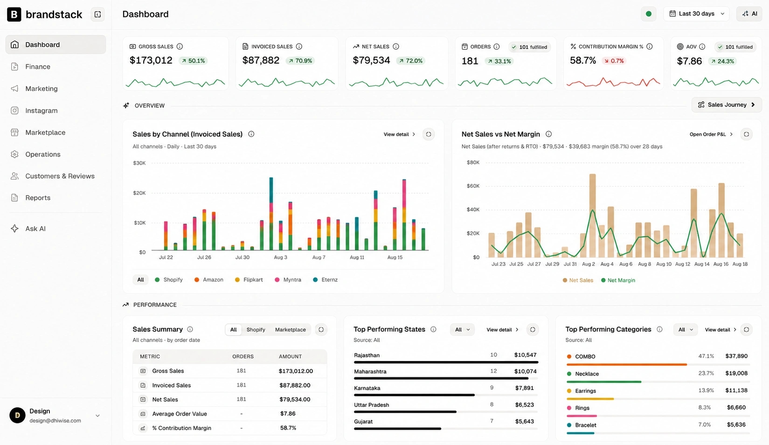The image size is (769, 445).
Task: Click info icon beside Sales Summary title
Action: (190, 329)
